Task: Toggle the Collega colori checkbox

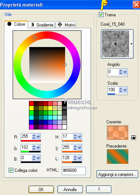Action: (11, 170)
